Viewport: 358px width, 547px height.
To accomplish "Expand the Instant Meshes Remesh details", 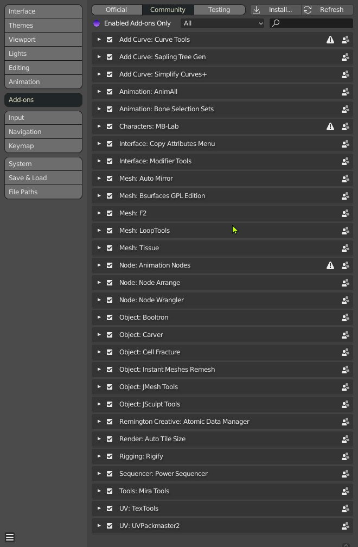I will (99, 370).
